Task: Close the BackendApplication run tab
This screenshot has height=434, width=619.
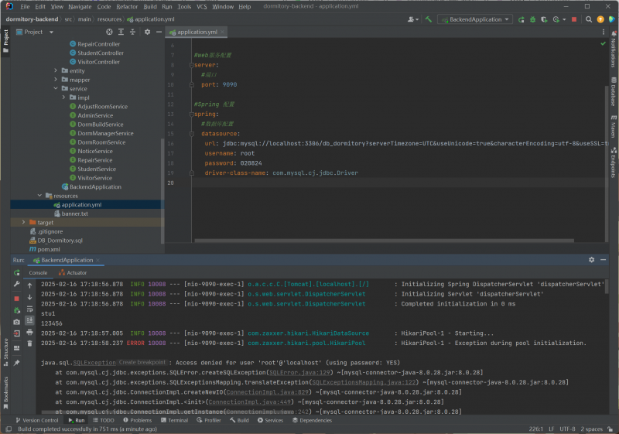Action: click(x=97, y=260)
